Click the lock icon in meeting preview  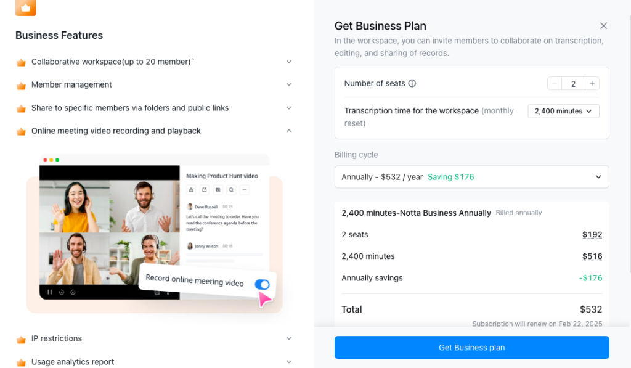(x=191, y=190)
